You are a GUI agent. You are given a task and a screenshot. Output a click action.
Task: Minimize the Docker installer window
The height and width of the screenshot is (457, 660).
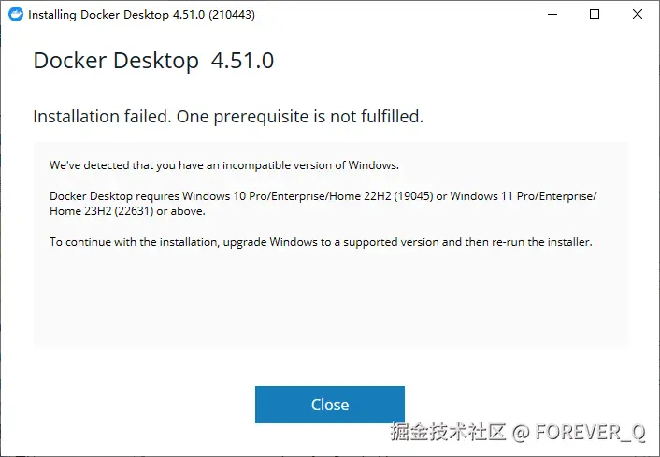point(551,15)
